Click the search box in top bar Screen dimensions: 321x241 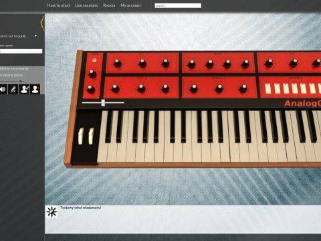tap(178, 5)
